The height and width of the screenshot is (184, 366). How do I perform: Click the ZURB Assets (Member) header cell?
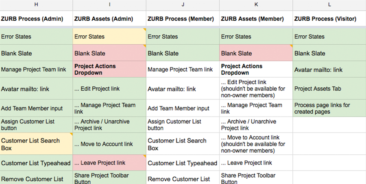(x=256, y=19)
